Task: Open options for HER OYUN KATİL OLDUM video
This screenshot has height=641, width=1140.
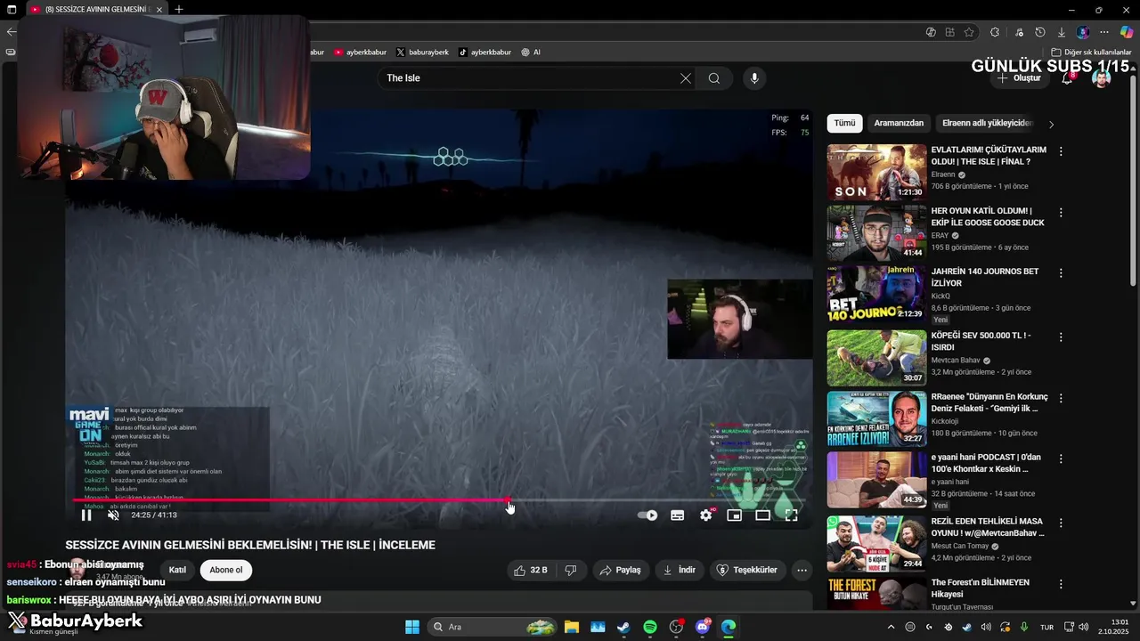Action: pyautogui.click(x=1061, y=212)
